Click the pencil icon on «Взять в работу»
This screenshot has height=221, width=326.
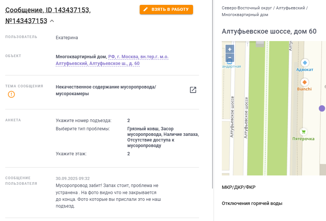(146, 9)
